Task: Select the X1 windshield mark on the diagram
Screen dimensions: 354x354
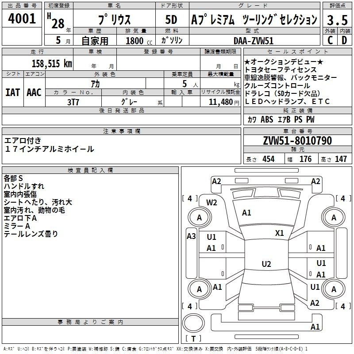Action: point(279,233)
